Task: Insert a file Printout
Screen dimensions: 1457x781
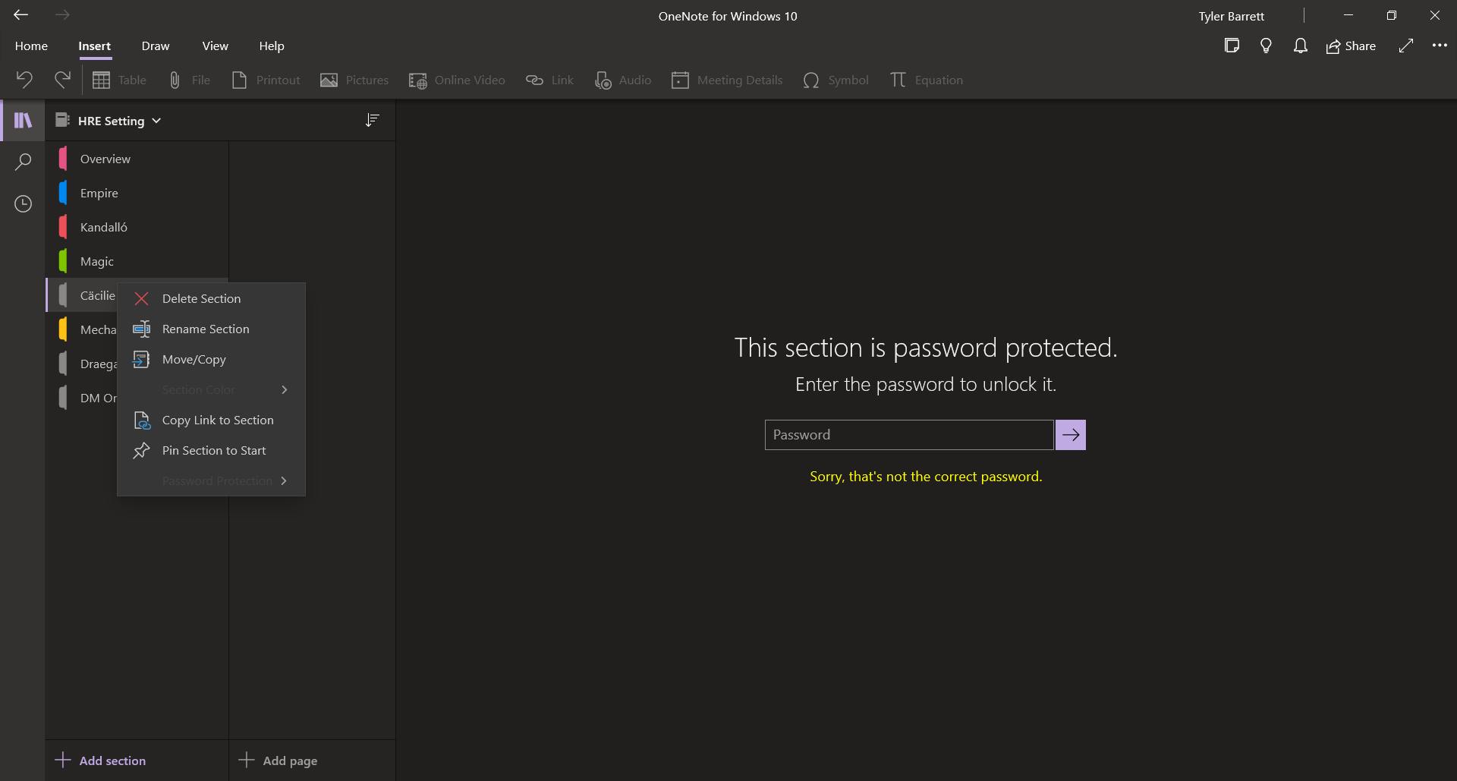Action: [x=266, y=80]
